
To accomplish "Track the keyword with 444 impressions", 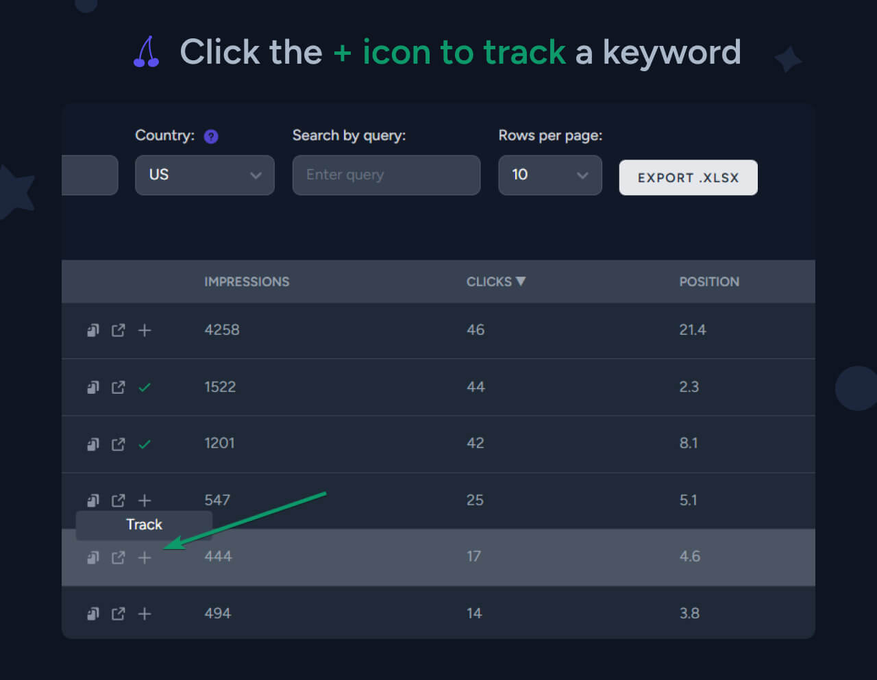I will point(145,557).
